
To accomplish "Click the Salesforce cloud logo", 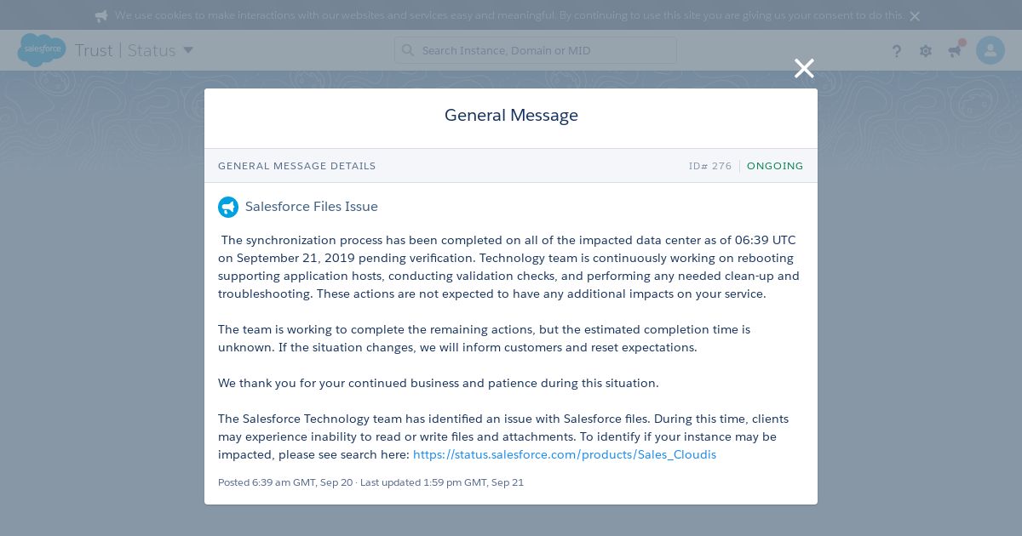I will click(x=41, y=50).
